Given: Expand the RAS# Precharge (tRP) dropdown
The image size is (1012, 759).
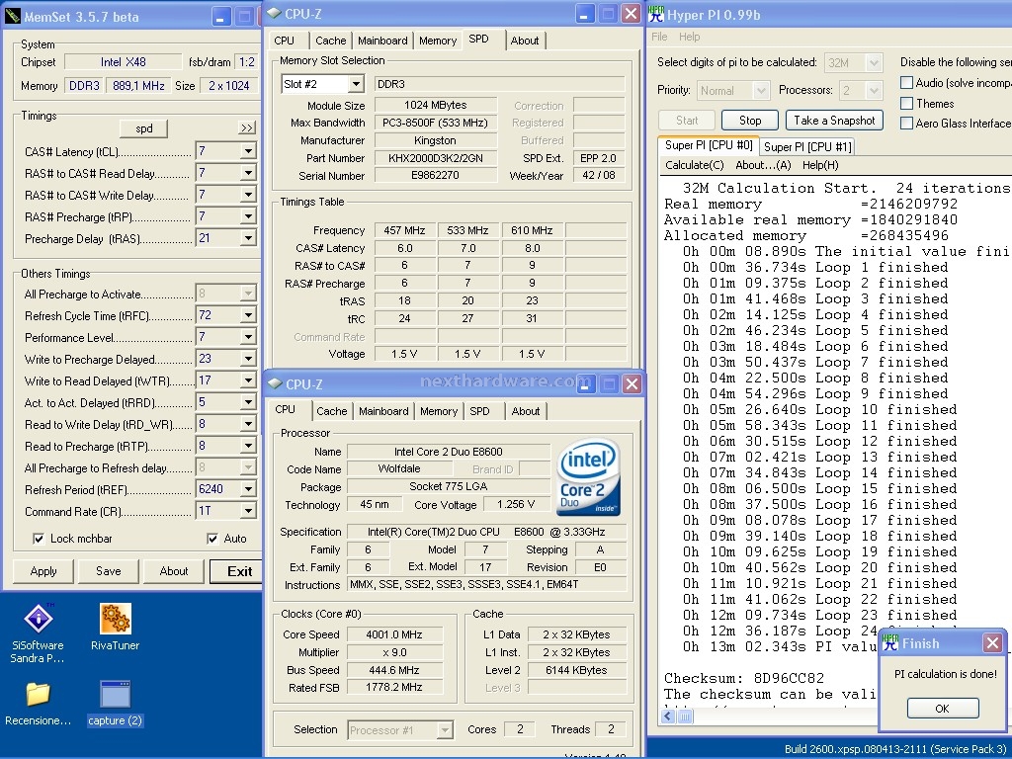Looking at the screenshot, I should point(248,216).
